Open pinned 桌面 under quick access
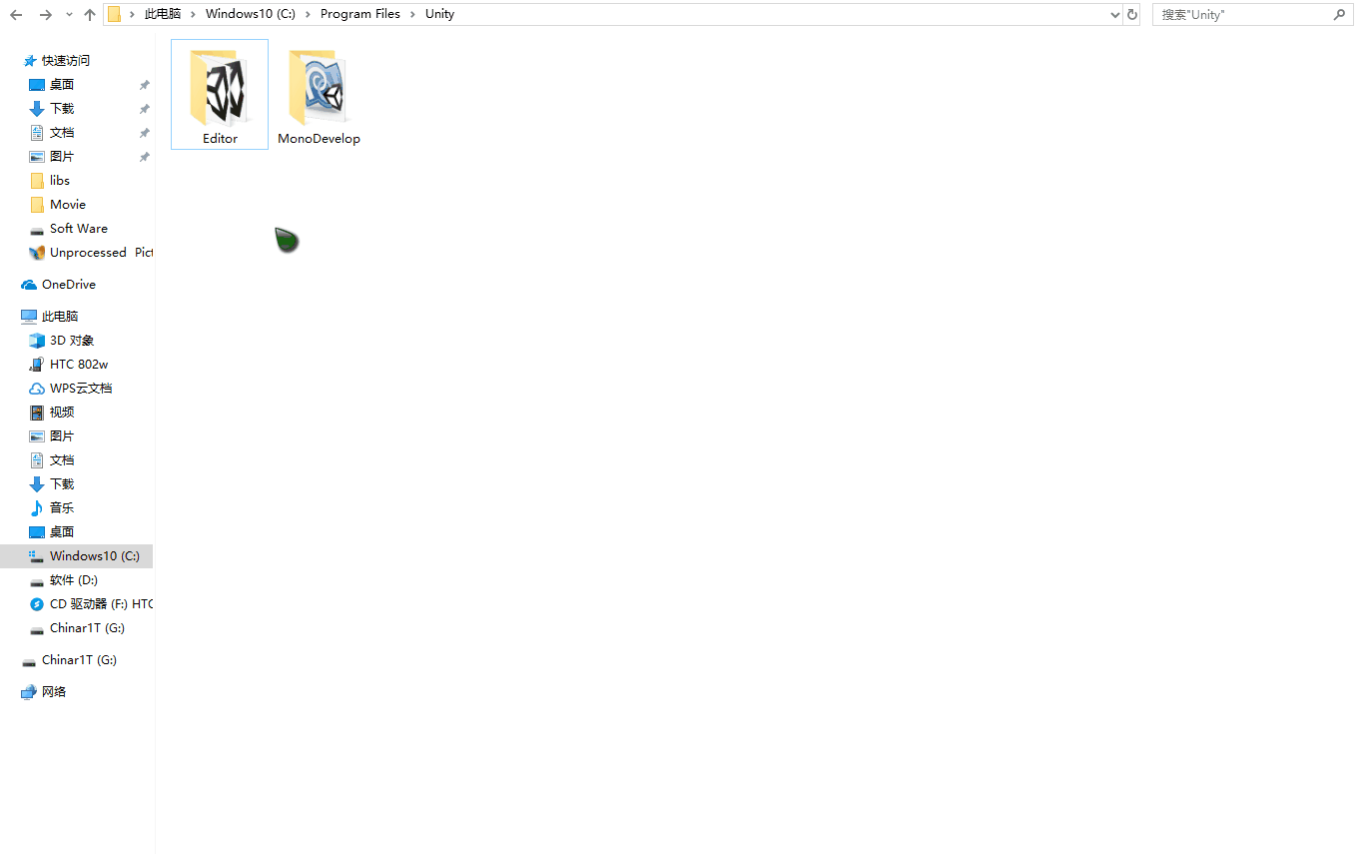Viewport: 1366px width, 854px height. [x=62, y=85]
